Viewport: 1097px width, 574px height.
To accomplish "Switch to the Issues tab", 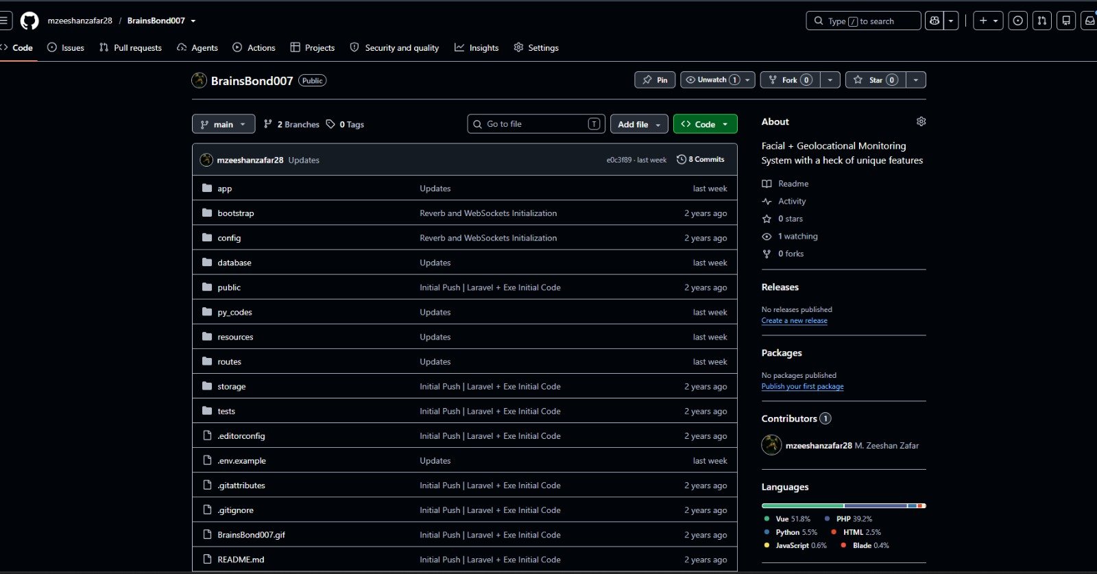I will [x=66, y=47].
